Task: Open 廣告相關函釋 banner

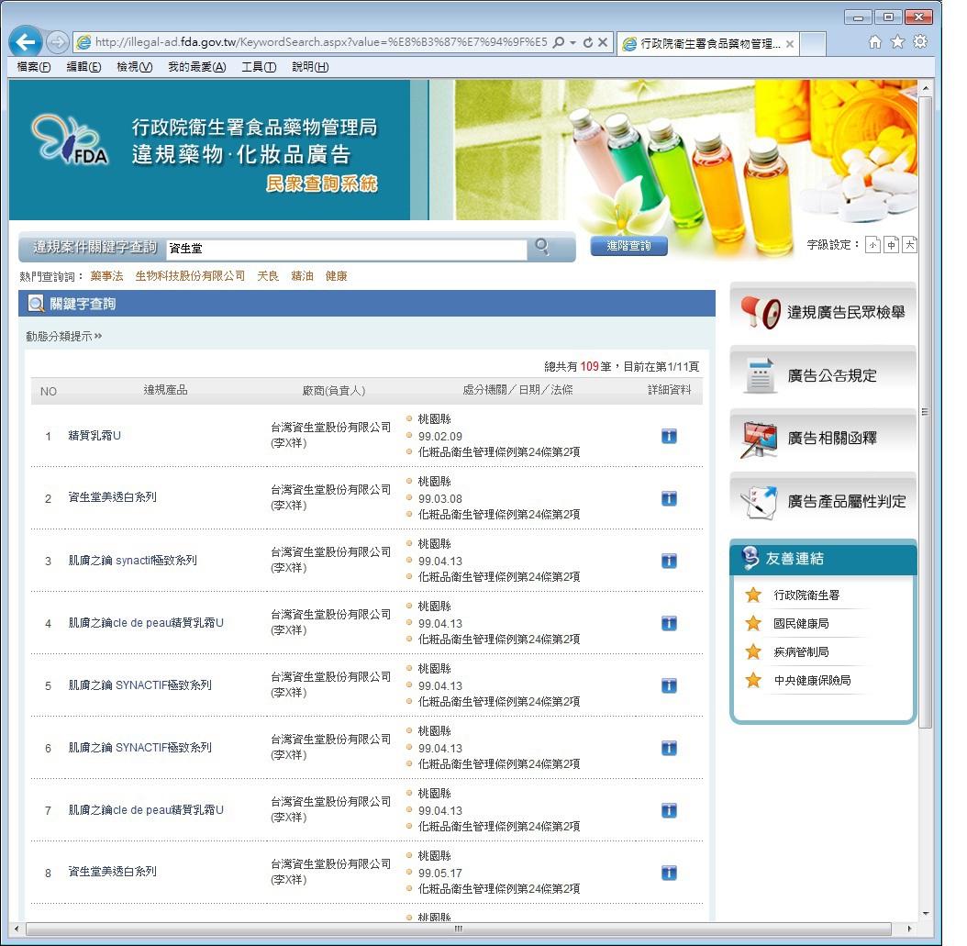Action: coord(823,438)
